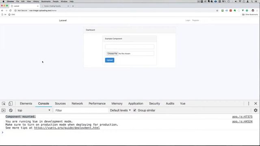
Task: Click the Choose File button
Action: pos(112,54)
